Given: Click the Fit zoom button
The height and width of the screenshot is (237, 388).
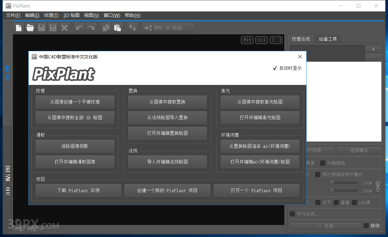Looking at the screenshot, I should 248,40.
